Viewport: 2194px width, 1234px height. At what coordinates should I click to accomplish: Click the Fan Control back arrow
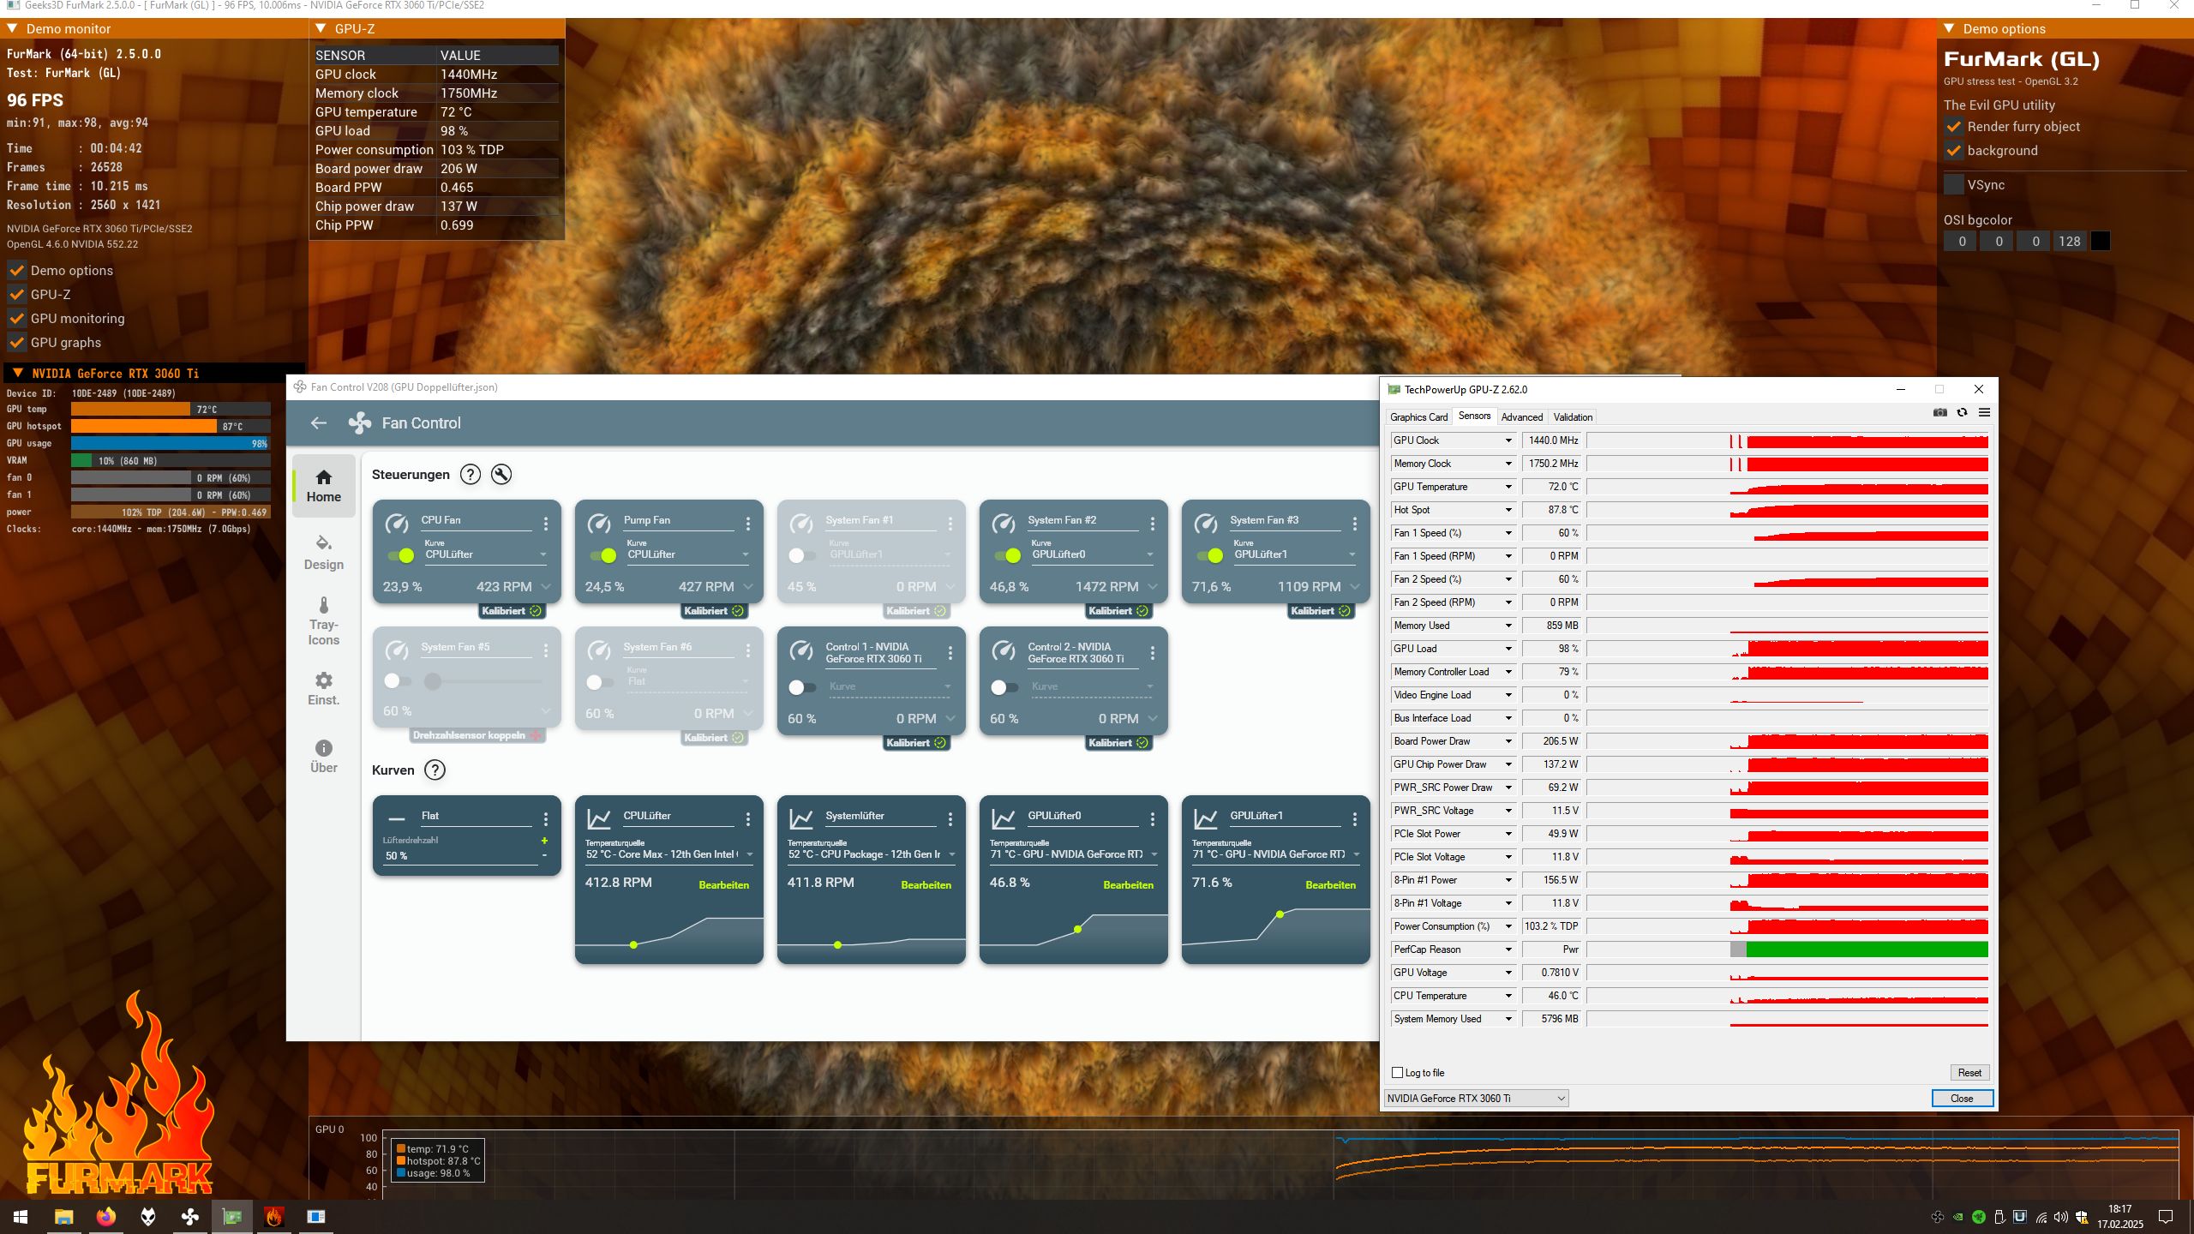coord(319,422)
